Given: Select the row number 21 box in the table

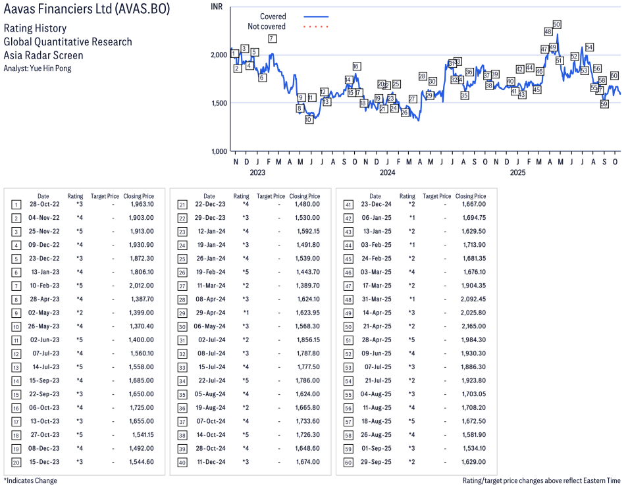Looking at the screenshot, I should pos(182,204).
